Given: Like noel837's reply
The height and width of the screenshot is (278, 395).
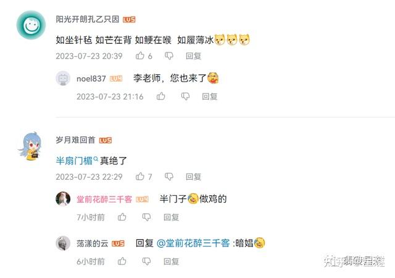Looking at the screenshot, I should pos(160,96).
